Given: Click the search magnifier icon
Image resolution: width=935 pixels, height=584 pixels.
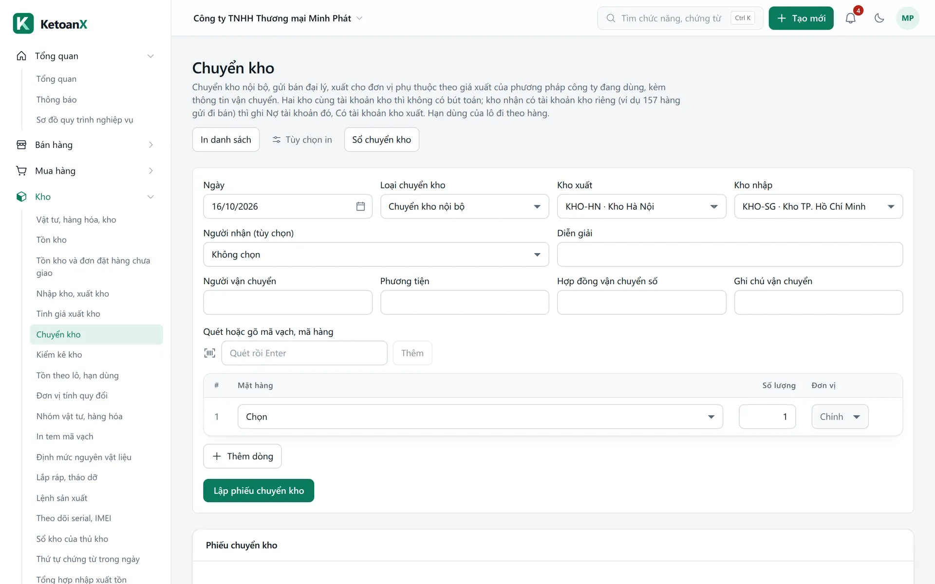Looking at the screenshot, I should tap(611, 18).
